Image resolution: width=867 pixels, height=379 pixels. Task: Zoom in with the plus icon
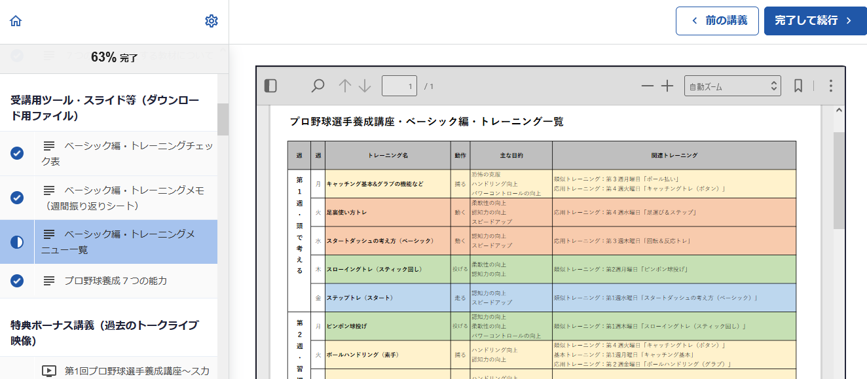(667, 86)
